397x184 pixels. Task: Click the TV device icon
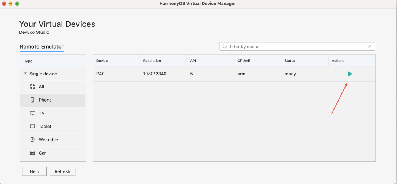pos(32,113)
